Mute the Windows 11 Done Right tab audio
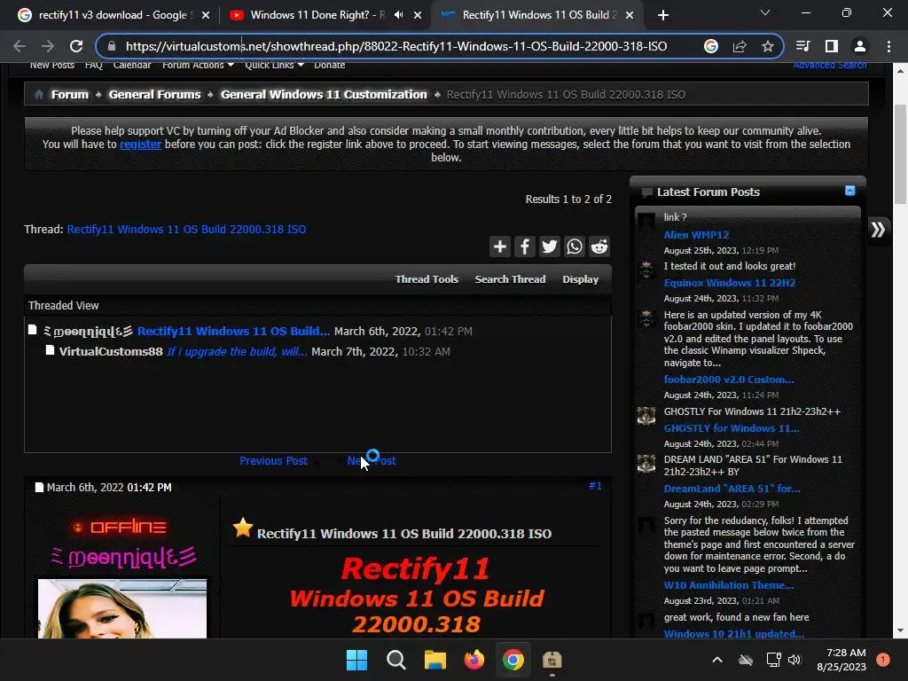 [398, 15]
